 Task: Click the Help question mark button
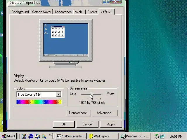click(x=106, y=2)
